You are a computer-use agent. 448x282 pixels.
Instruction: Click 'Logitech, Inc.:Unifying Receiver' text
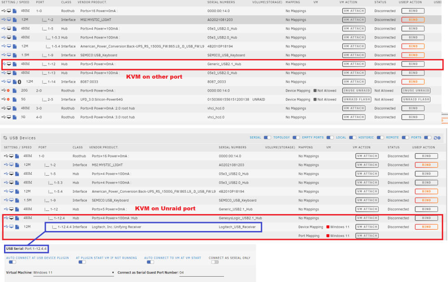116,227
